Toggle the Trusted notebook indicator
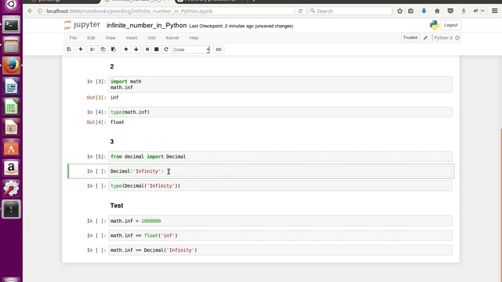This screenshot has height=282, width=502. pos(410,38)
